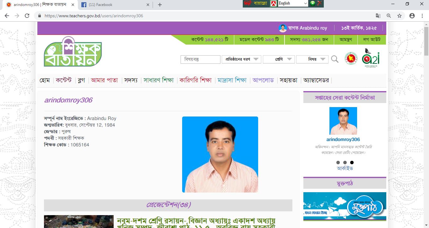The image size is (429, 228).
Task: Close the Facebook tab
Action: (148, 5)
